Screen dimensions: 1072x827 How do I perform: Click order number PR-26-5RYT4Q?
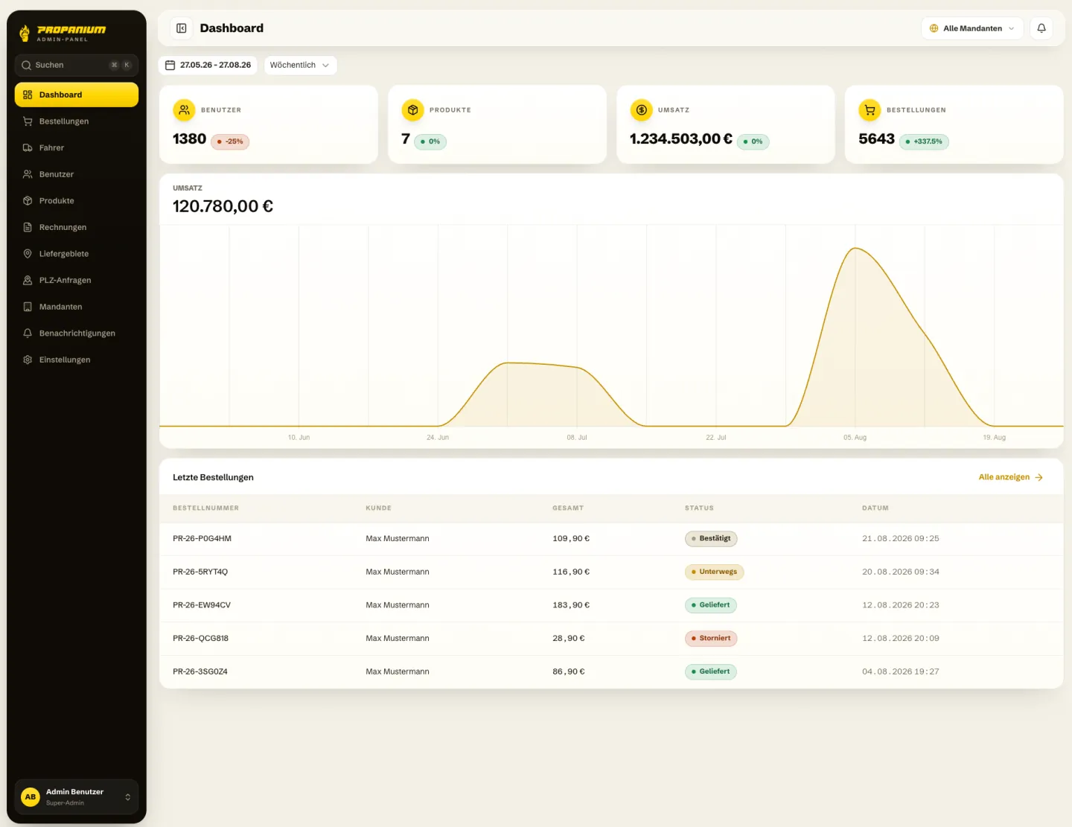click(200, 572)
